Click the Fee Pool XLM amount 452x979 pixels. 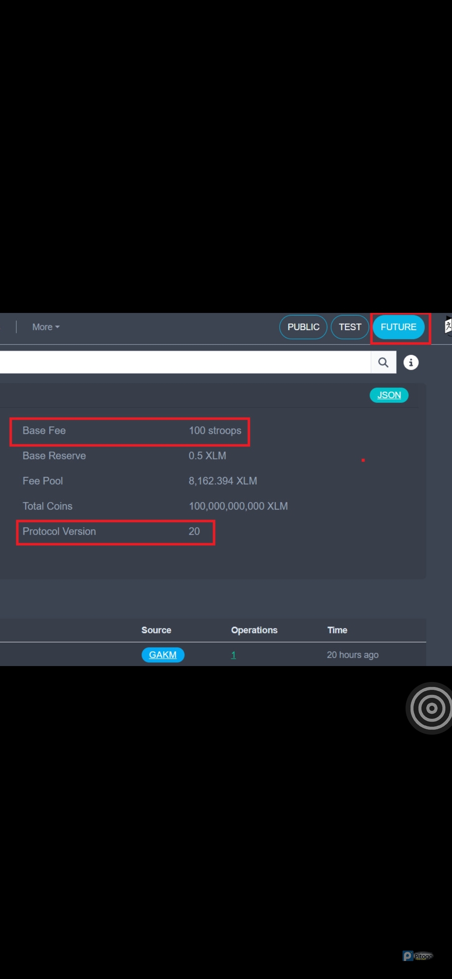point(223,481)
